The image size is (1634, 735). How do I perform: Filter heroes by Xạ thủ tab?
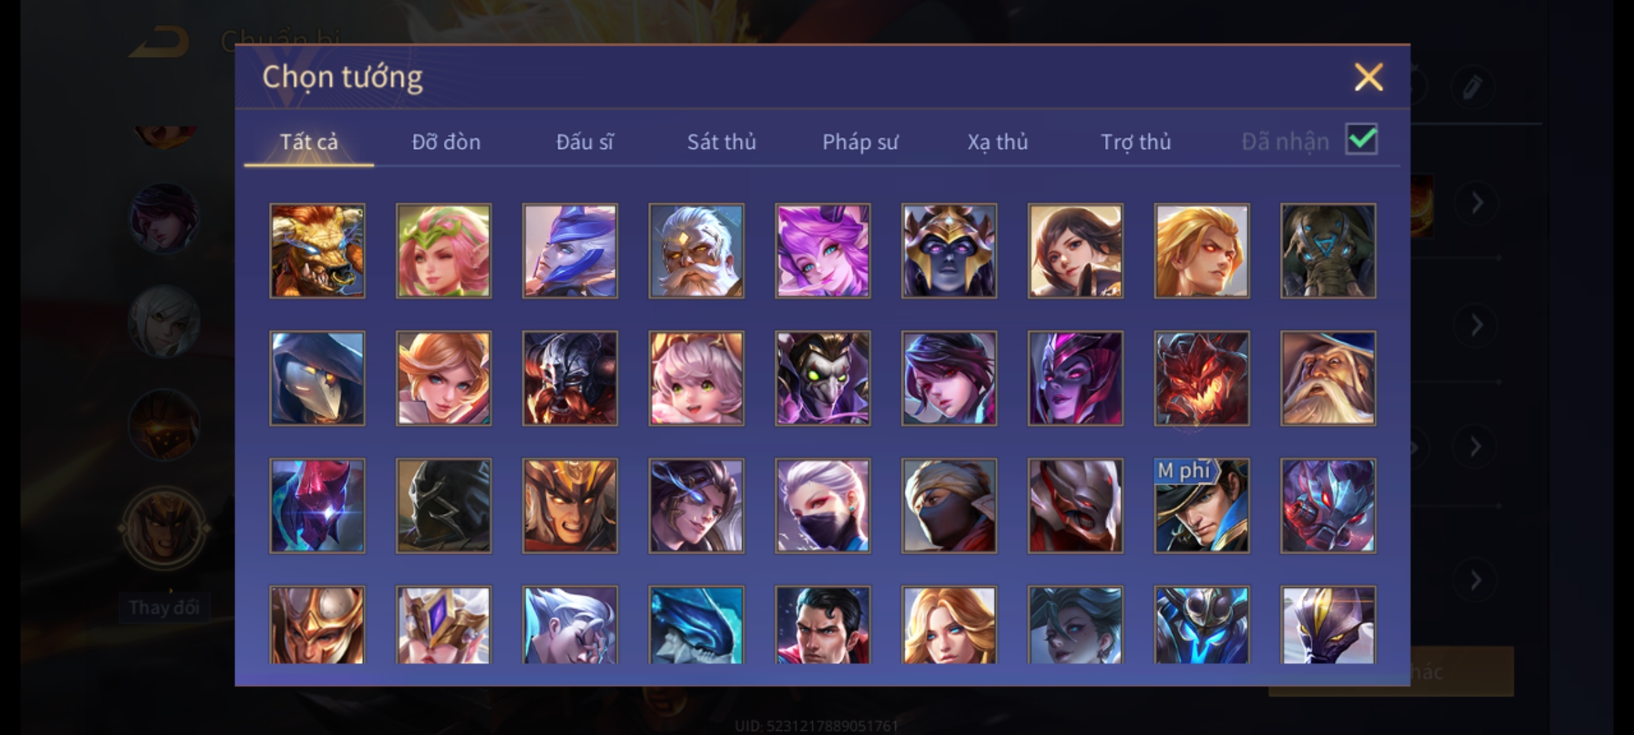pyautogui.click(x=997, y=142)
